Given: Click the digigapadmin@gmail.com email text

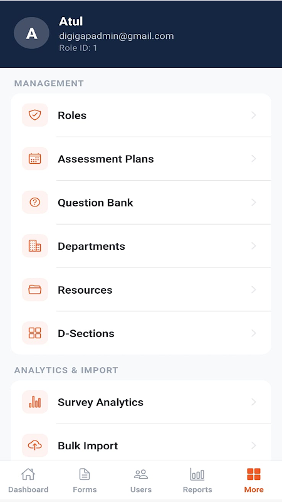Looking at the screenshot, I should pyautogui.click(x=117, y=36).
